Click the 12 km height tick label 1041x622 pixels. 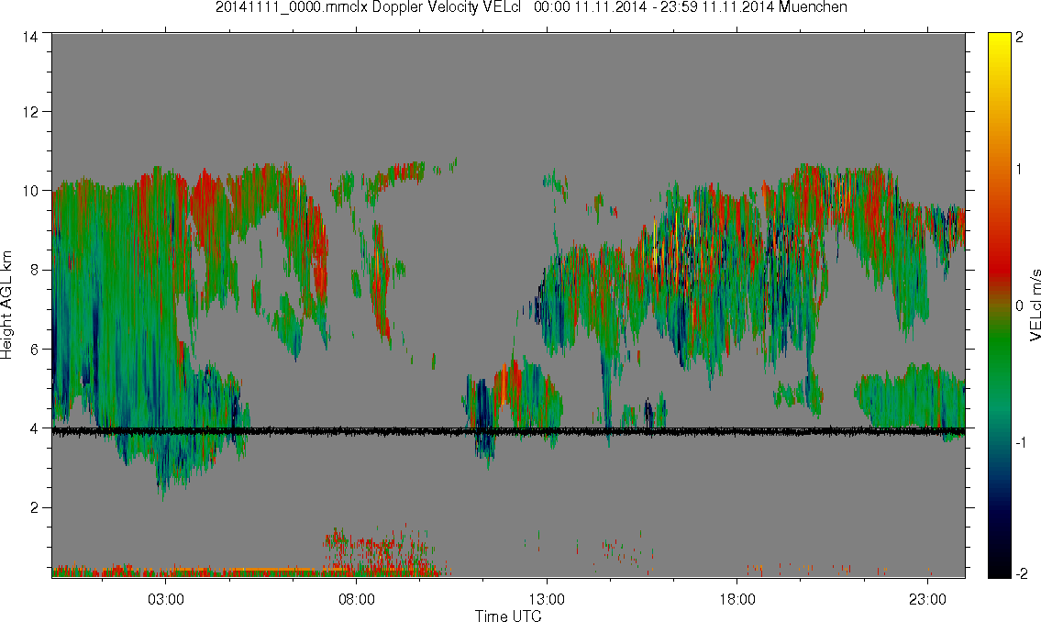pos(30,112)
